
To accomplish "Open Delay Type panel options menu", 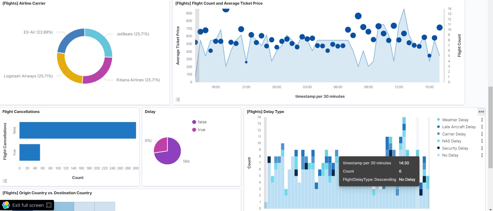I will click(x=481, y=112).
